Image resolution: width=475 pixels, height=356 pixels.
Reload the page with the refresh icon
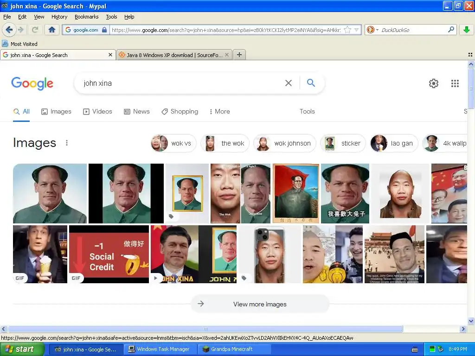(35, 30)
